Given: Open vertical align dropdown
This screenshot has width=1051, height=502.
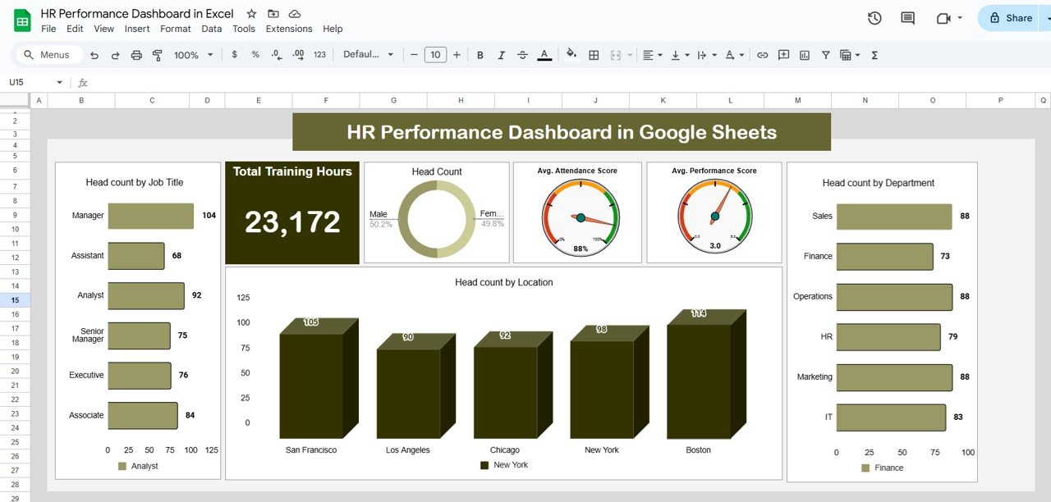Looking at the screenshot, I should coord(680,55).
